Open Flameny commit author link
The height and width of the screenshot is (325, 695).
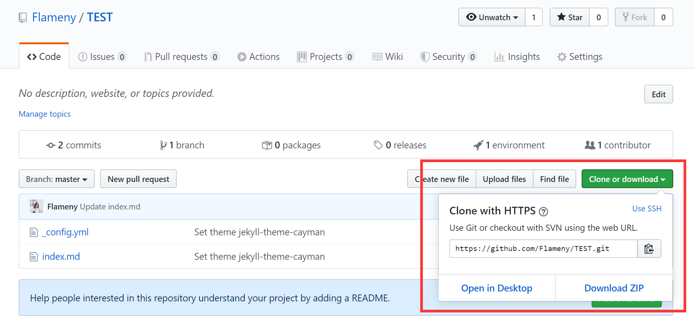pyautogui.click(x=62, y=207)
